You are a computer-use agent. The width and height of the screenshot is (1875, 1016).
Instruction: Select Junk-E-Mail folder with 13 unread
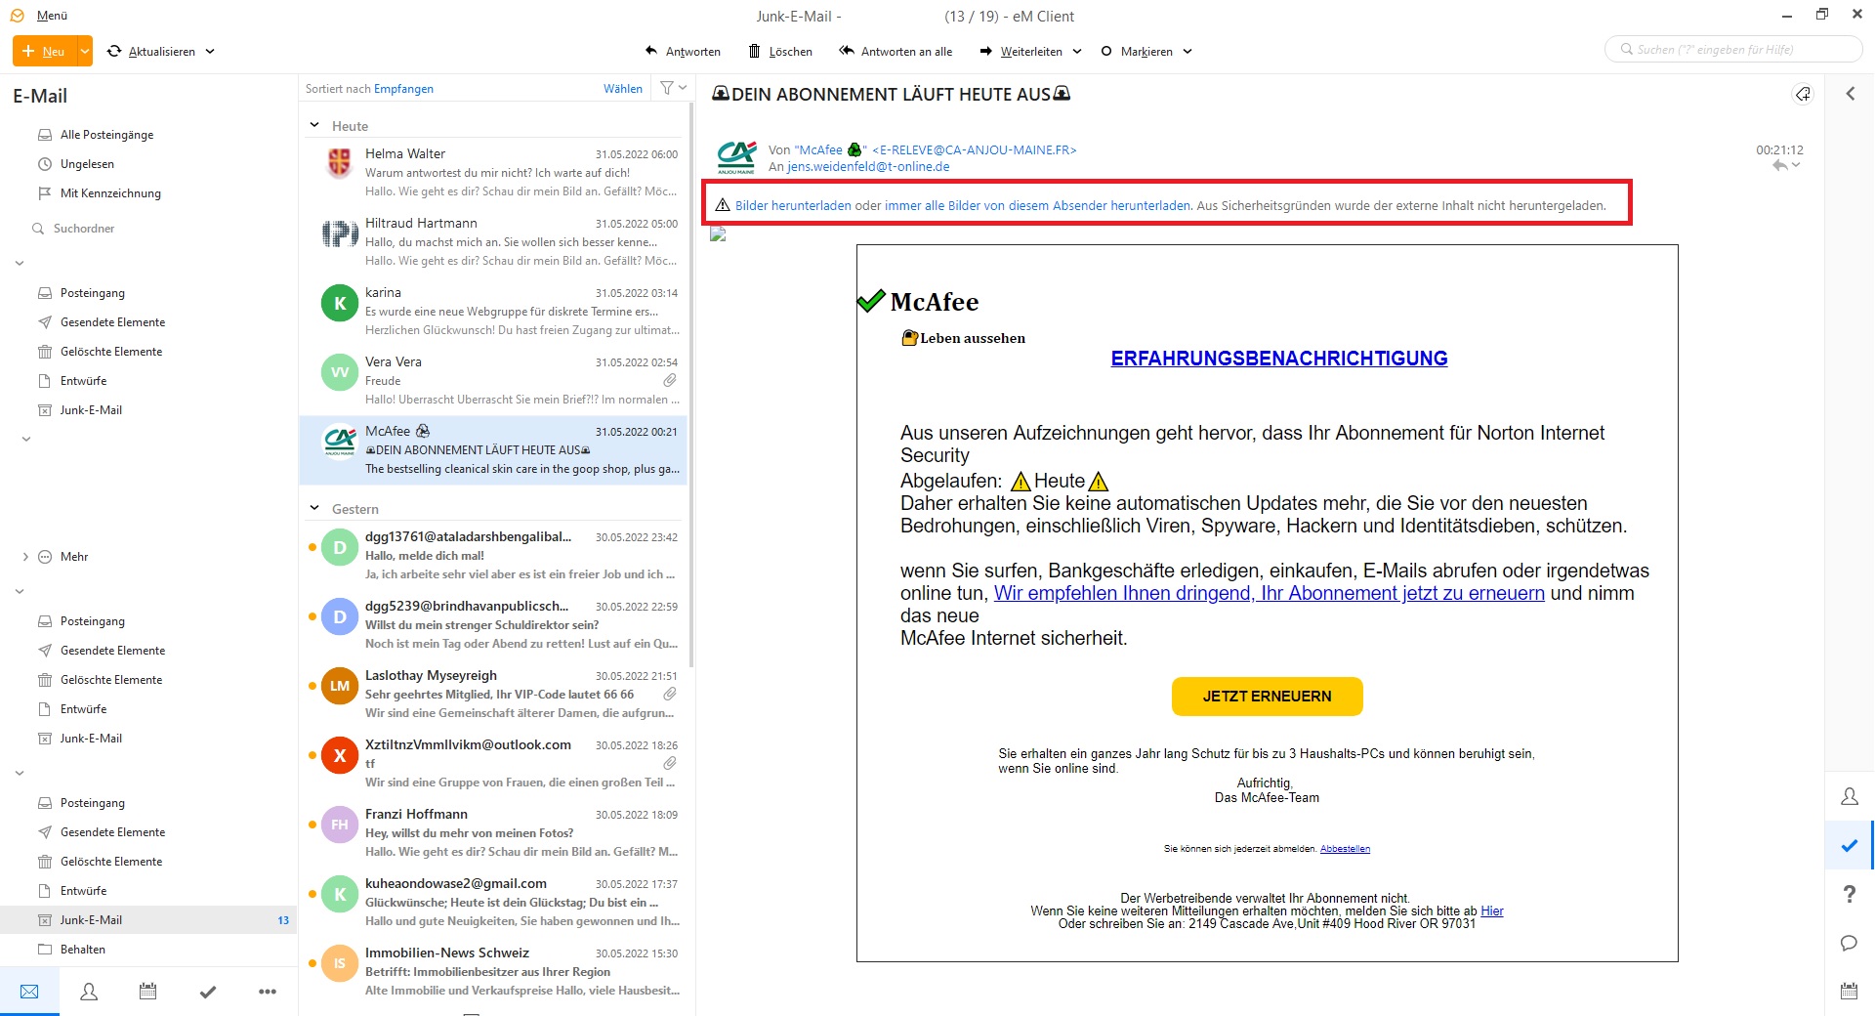148,920
